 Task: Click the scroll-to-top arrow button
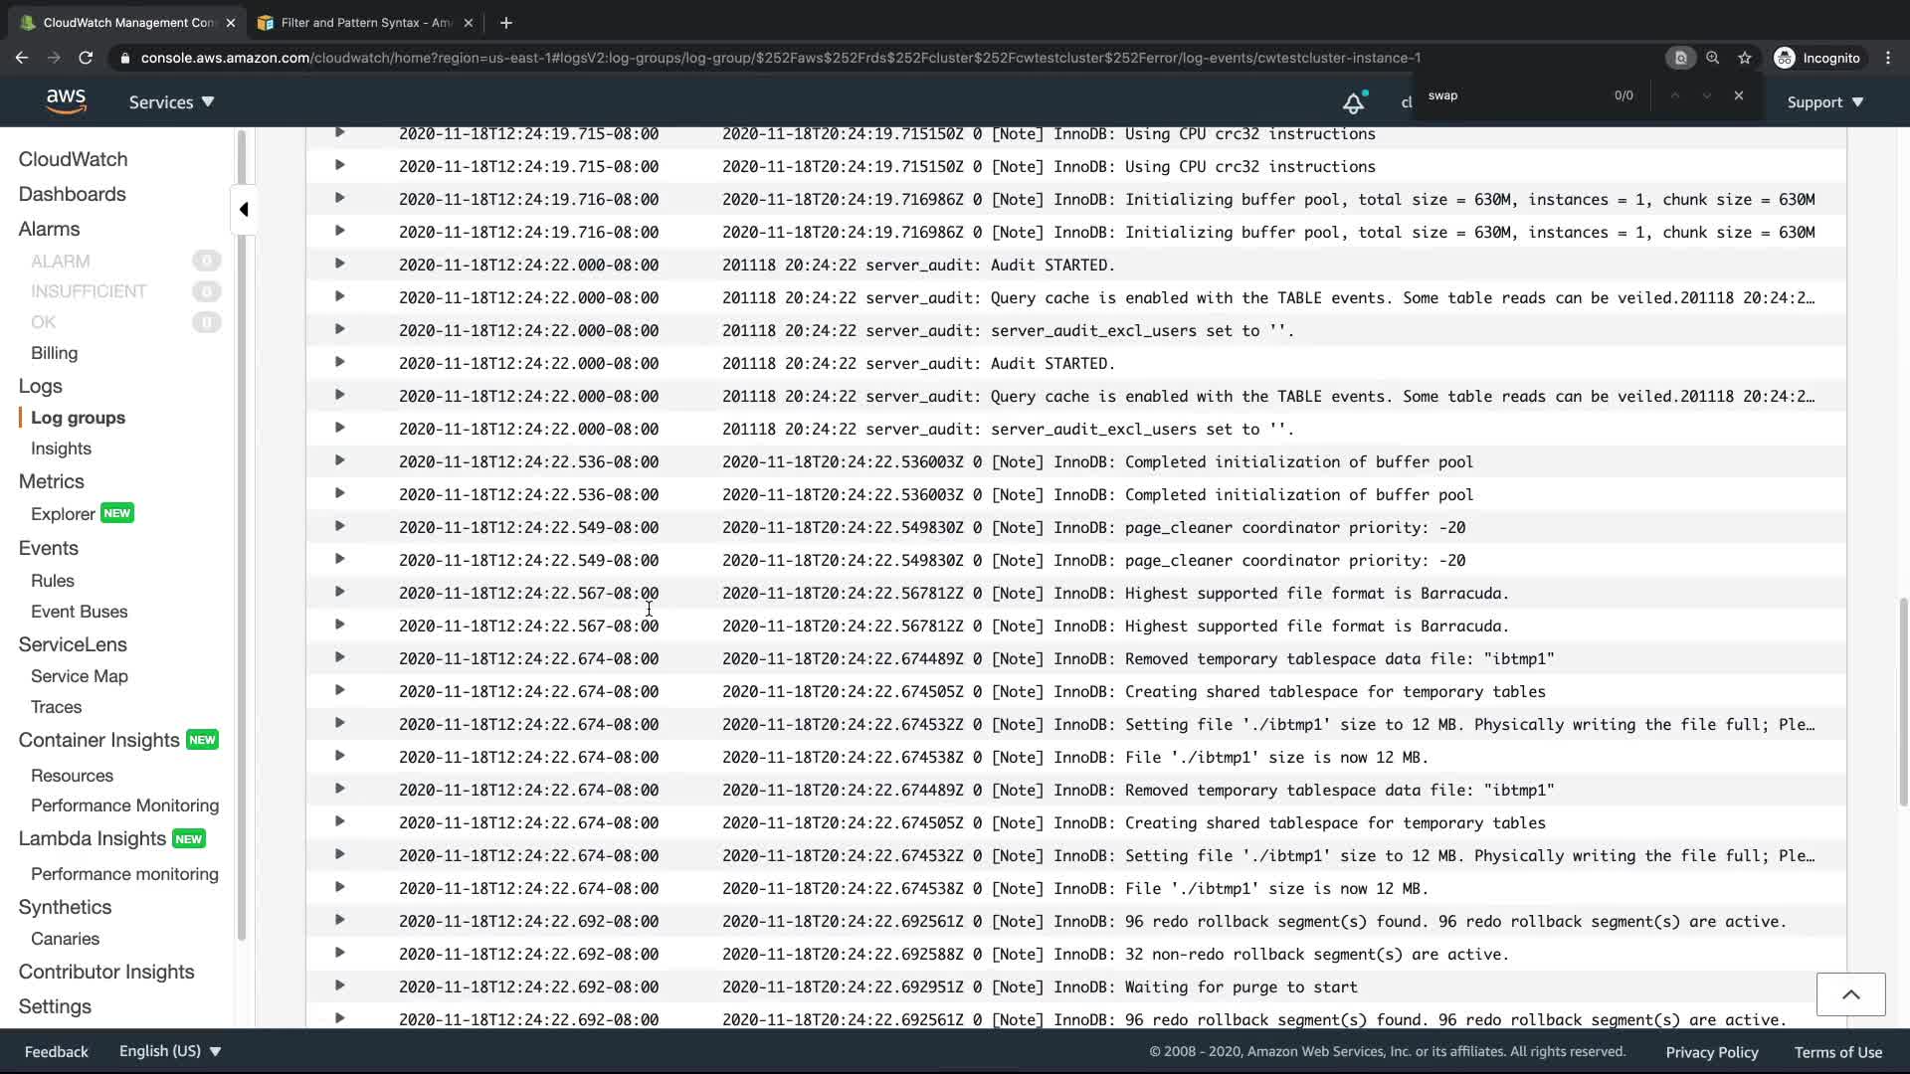pos(1850,994)
